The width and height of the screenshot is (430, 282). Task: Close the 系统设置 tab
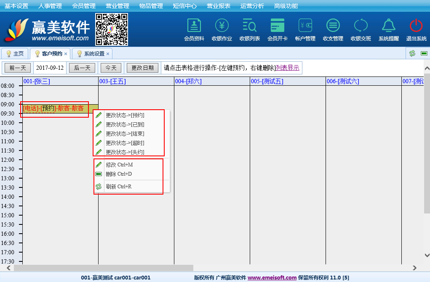coord(108,54)
